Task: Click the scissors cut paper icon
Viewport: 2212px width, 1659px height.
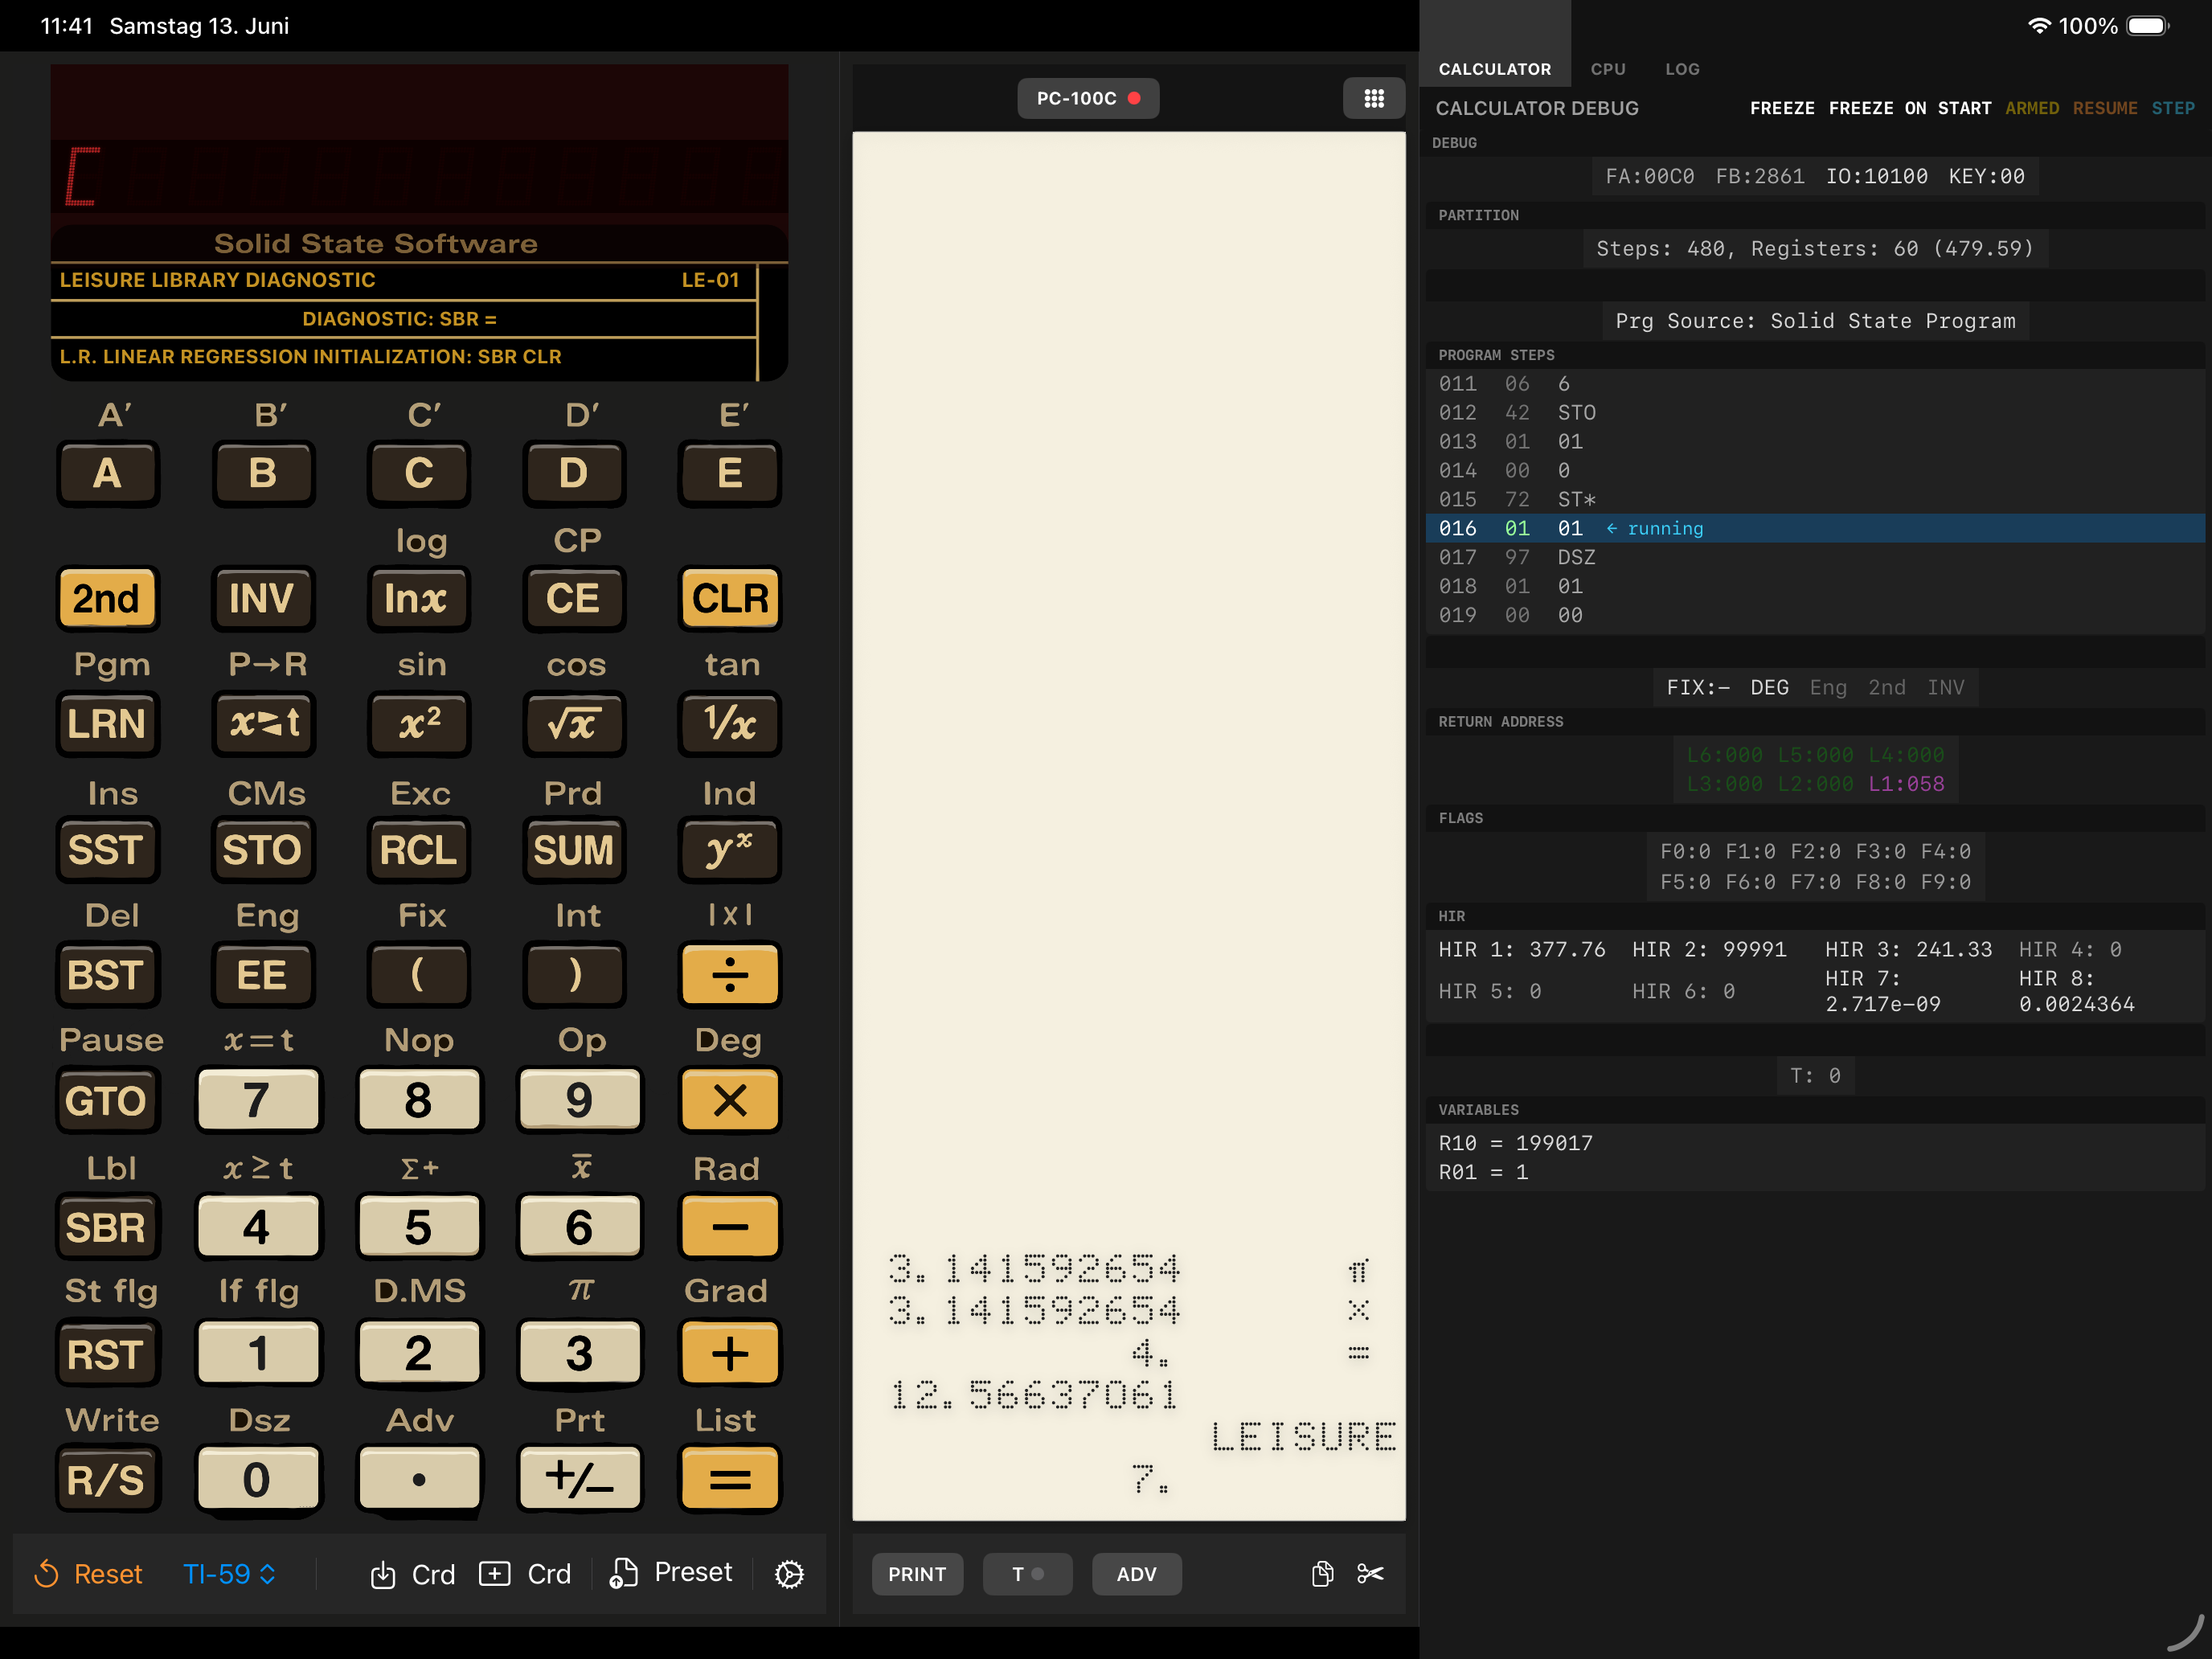Action: pyautogui.click(x=1370, y=1573)
